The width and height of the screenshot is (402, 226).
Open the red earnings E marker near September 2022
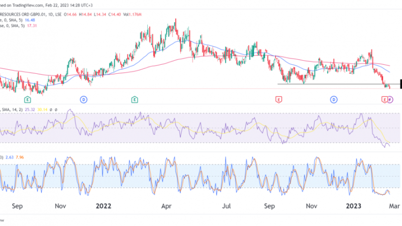[x=279, y=99]
